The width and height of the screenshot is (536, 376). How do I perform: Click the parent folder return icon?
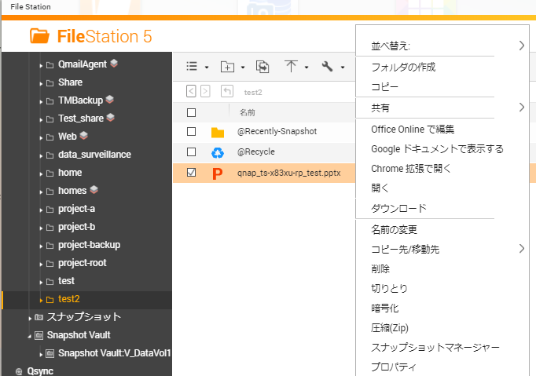click(x=227, y=91)
